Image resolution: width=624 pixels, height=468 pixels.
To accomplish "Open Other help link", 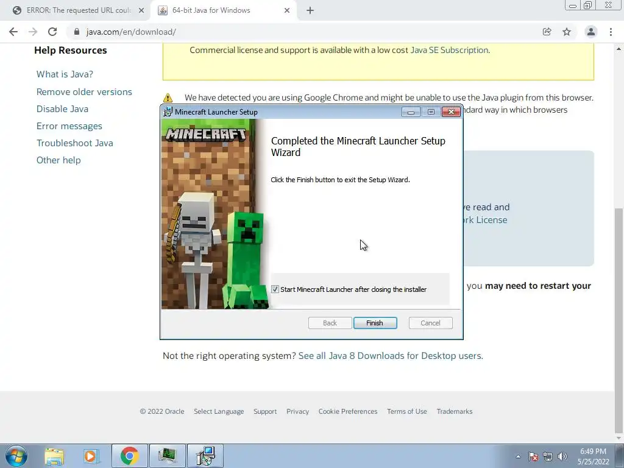I will (x=58, y=160).
